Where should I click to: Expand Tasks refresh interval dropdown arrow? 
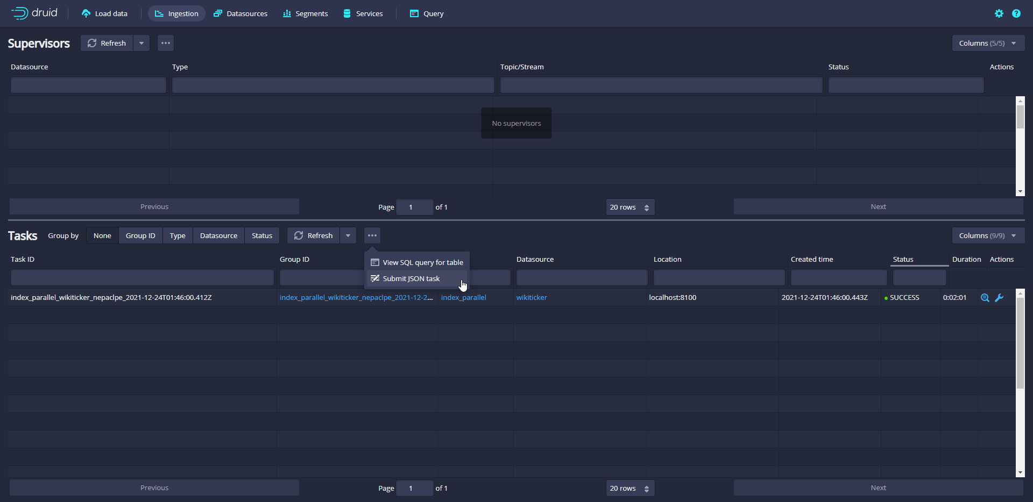(348, 235)
